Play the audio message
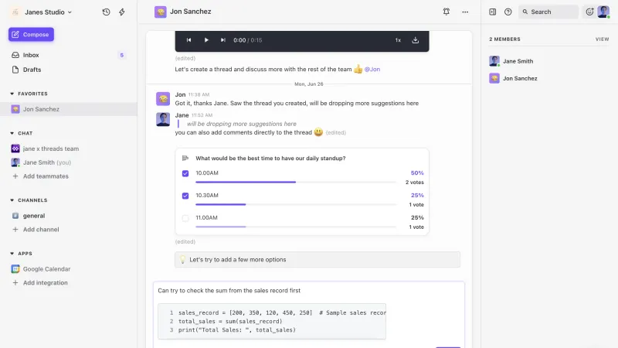This screenshot has width=618, height=348. point(206,40)
